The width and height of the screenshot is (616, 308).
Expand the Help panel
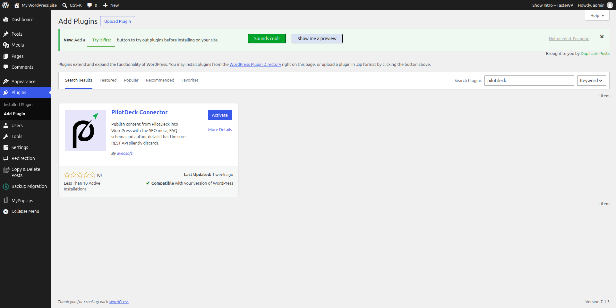(597, 15)
